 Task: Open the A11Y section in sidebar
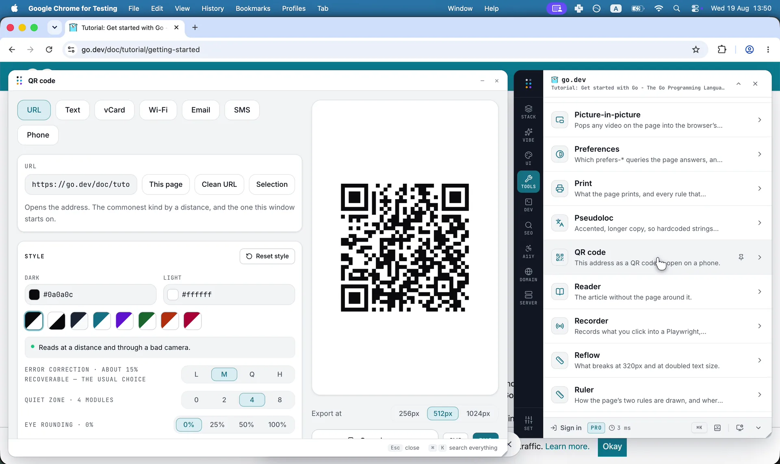[x=528, y=252]
